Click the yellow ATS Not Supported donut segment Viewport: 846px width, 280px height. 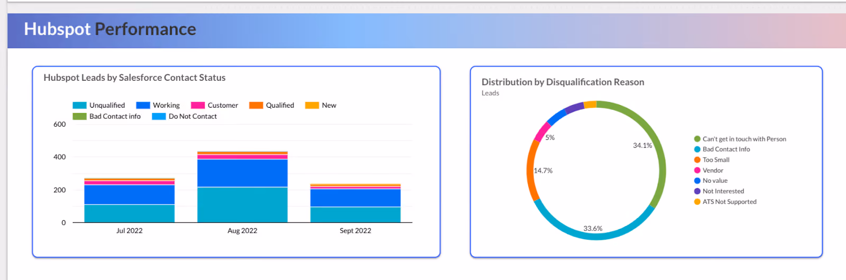[590, 104]
